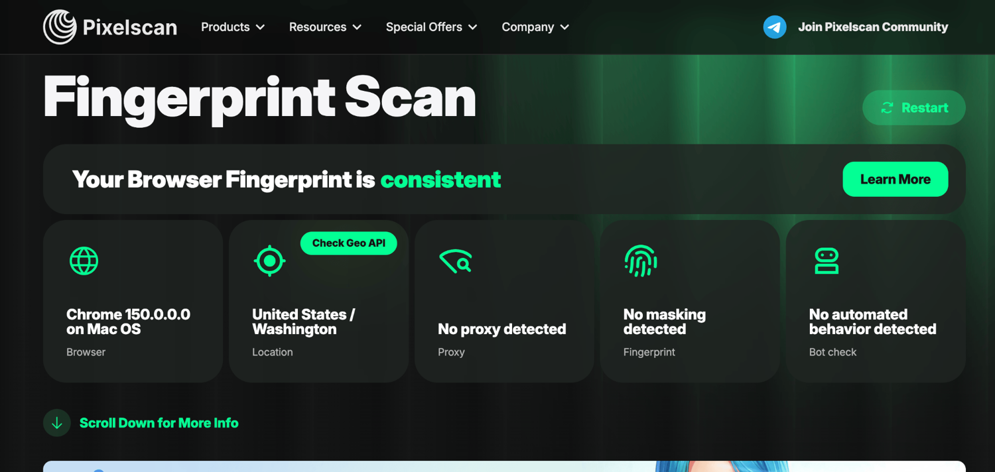
Task: Click the robot Bot check icon
Action: [x=827, y=261]
